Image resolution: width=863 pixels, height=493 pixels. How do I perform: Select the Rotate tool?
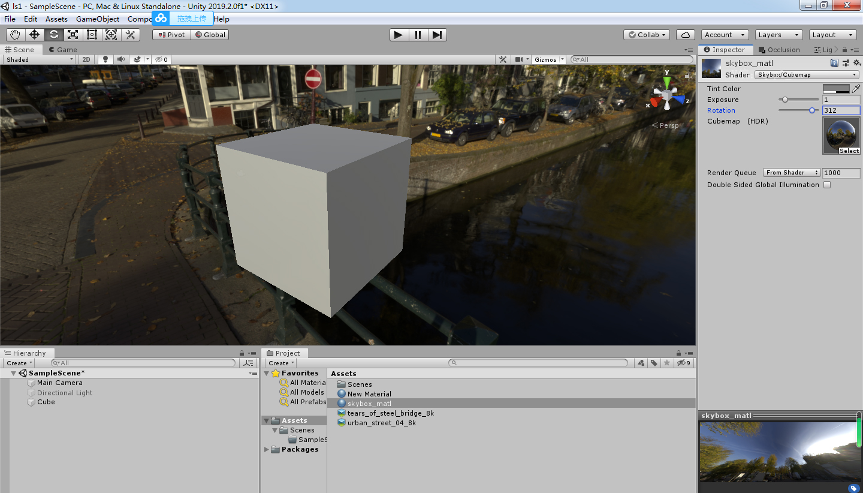click(54, 35)
